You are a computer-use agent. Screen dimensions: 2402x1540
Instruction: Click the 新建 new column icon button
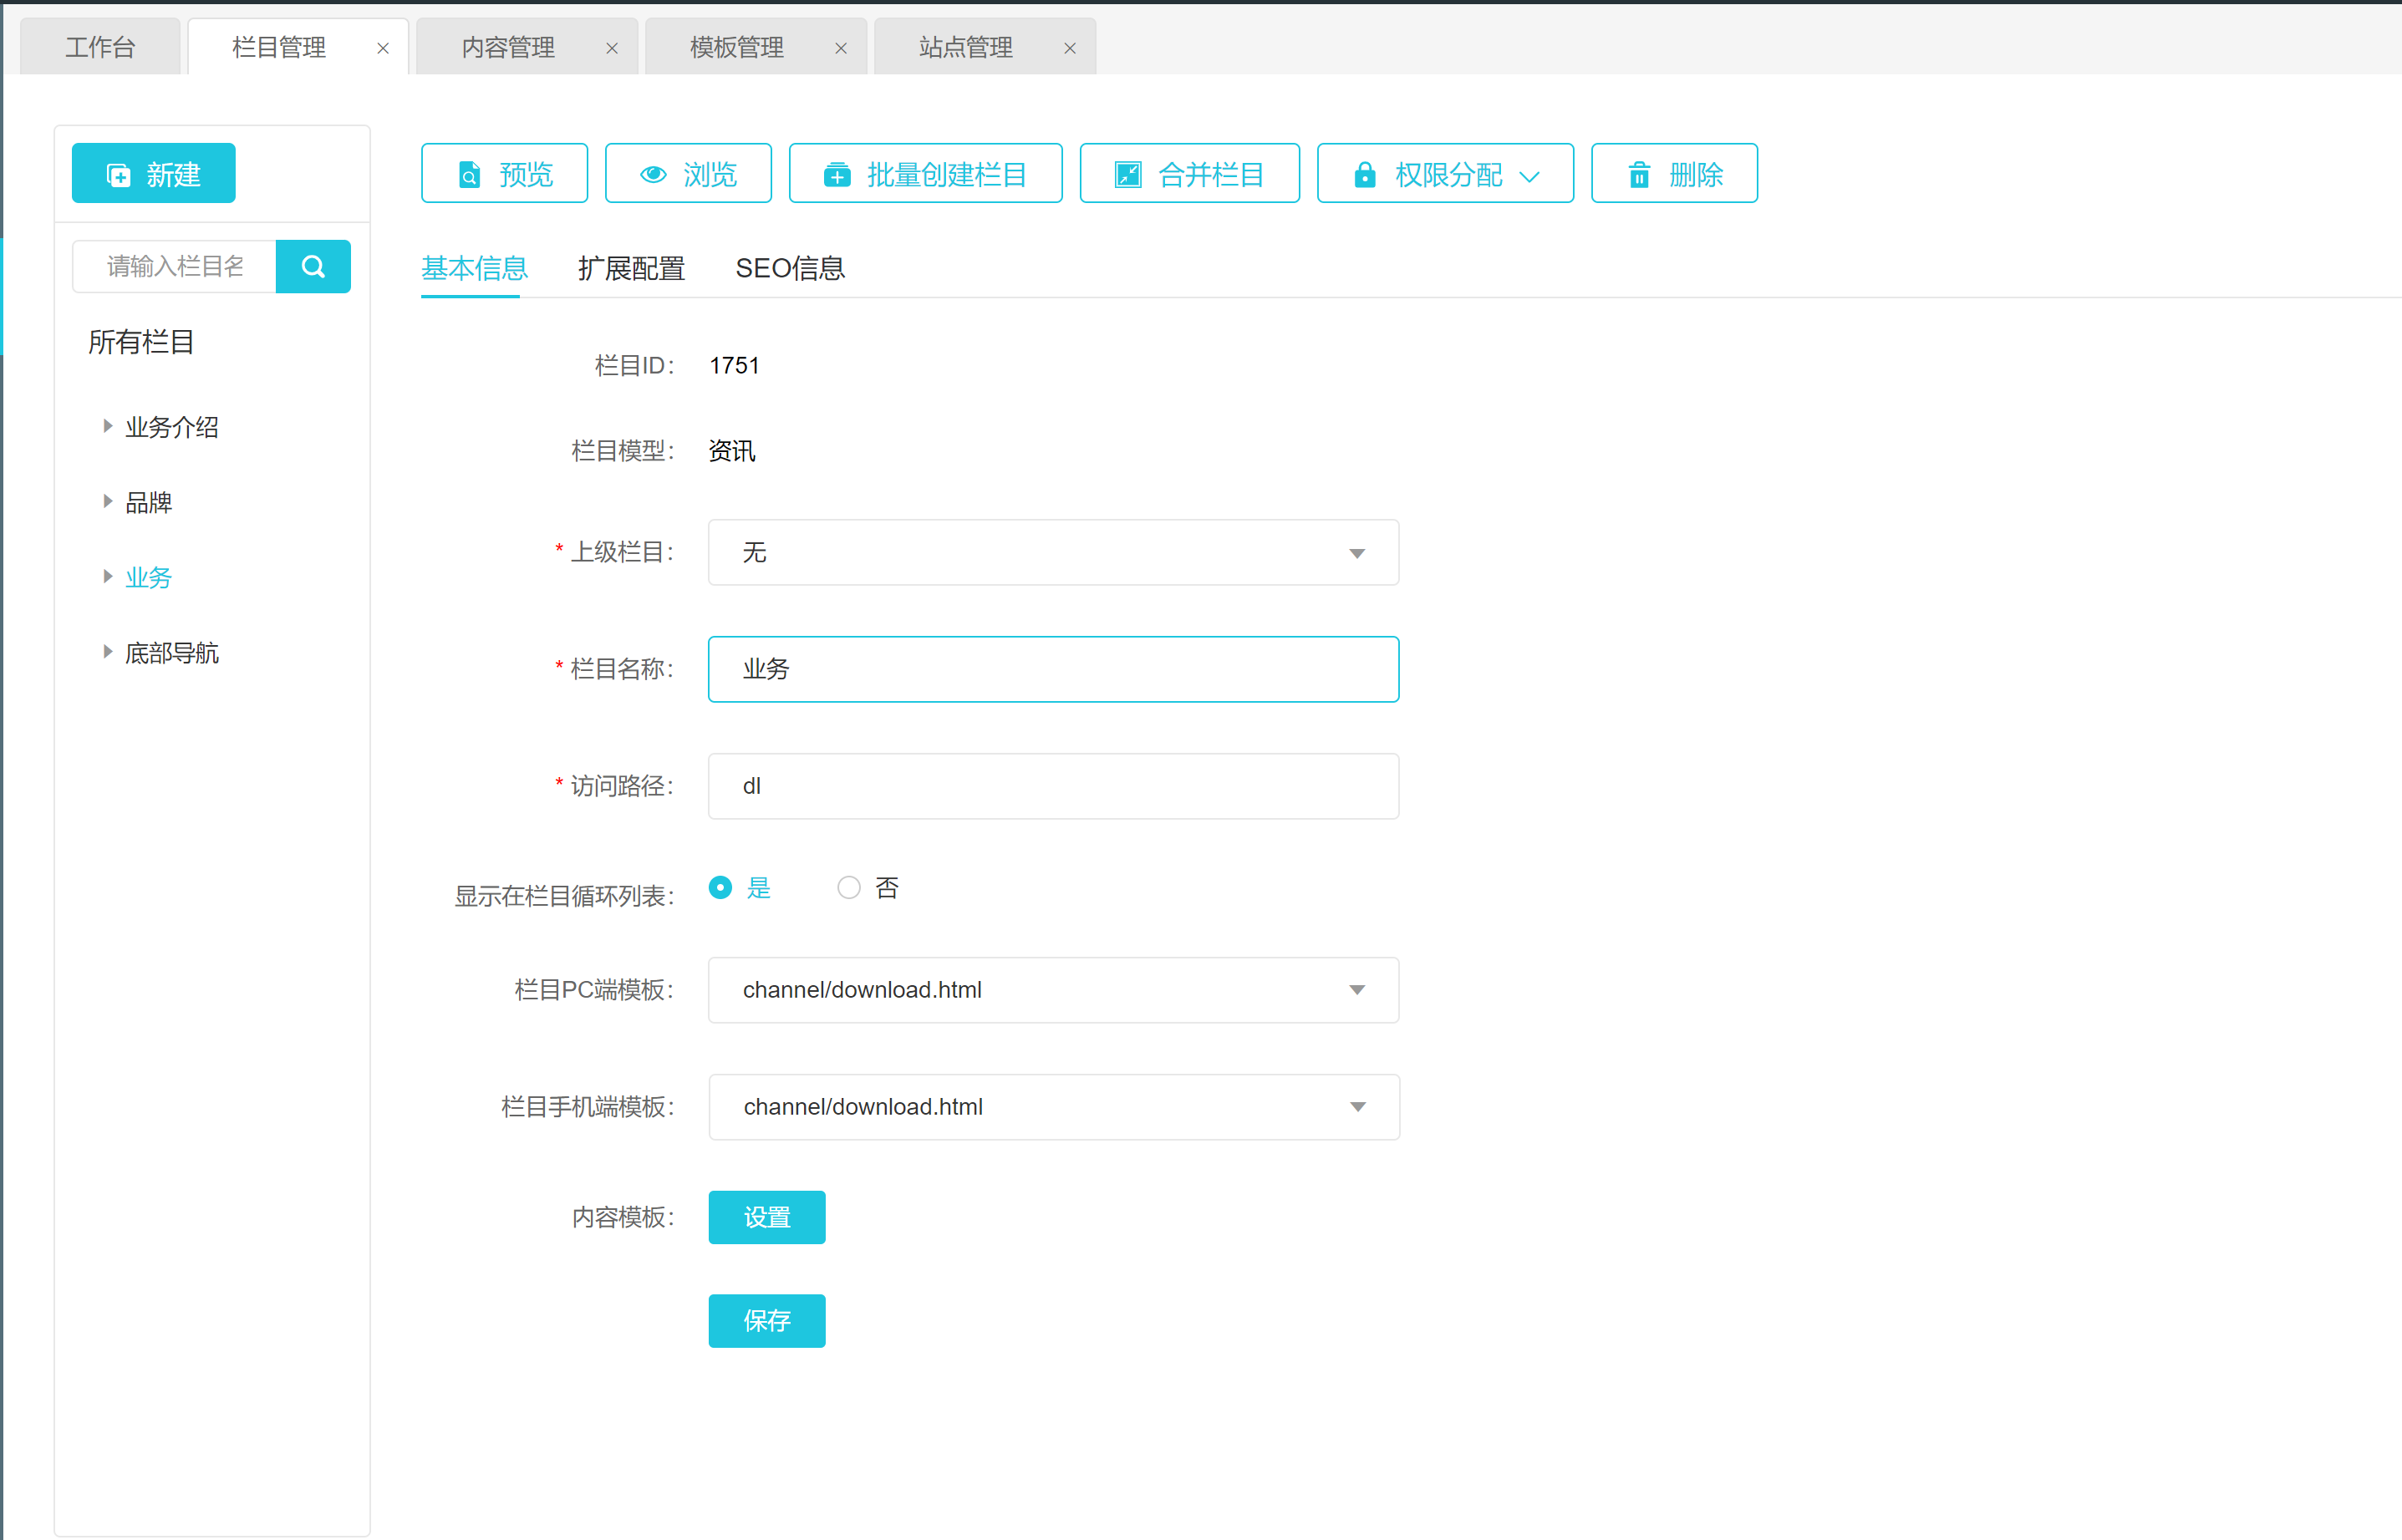pos(154,174)
